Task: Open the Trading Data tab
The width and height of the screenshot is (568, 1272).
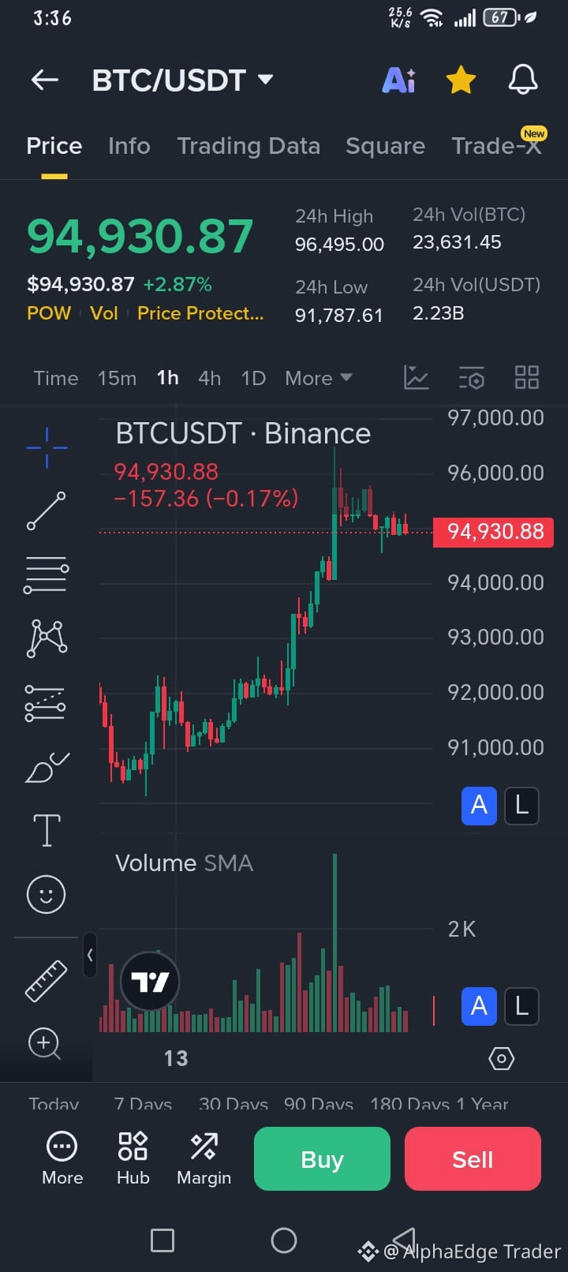Action: point(248,146)
